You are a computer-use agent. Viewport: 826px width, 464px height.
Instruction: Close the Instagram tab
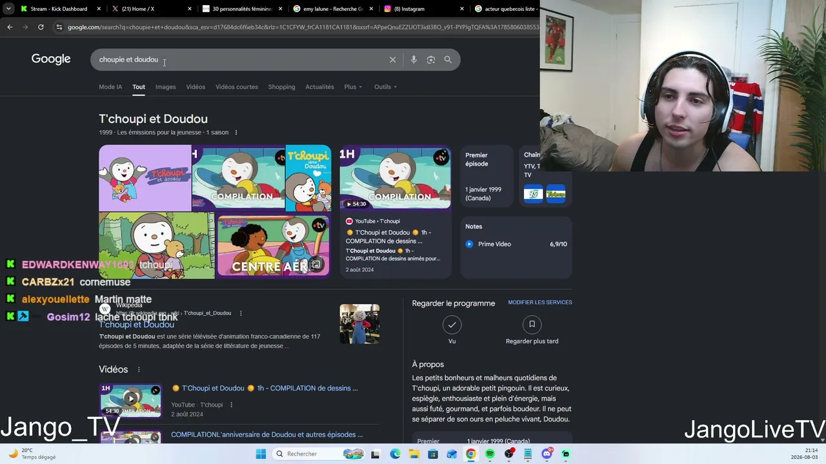pyautogui.click(x=462, y=9)
